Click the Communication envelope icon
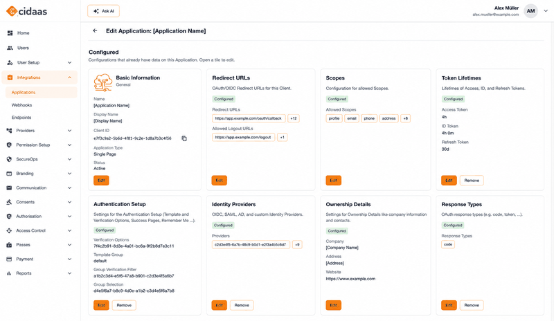Viewport: 554px width, 321px height. point(9,188)
